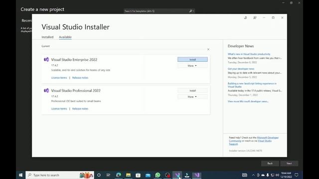Expand More dropdown for Enterprise 2022

pos(192,66)
